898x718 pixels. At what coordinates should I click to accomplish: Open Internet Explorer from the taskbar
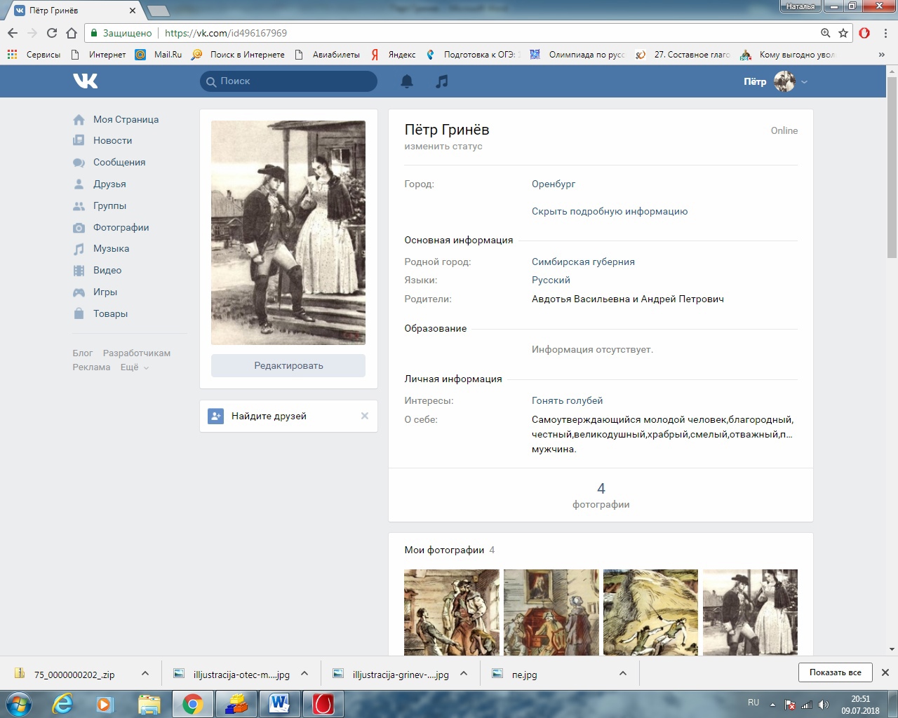coord(62,703)
